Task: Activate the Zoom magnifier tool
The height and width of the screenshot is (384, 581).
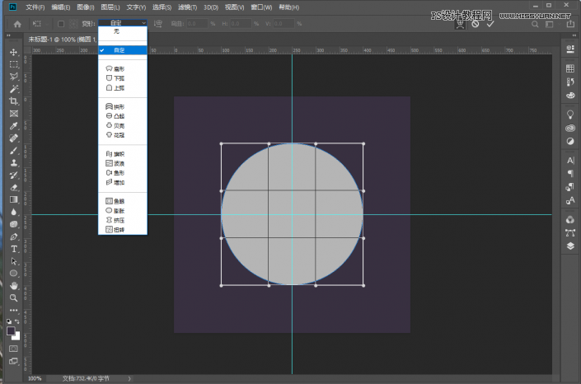Action: tap(14, 297)
